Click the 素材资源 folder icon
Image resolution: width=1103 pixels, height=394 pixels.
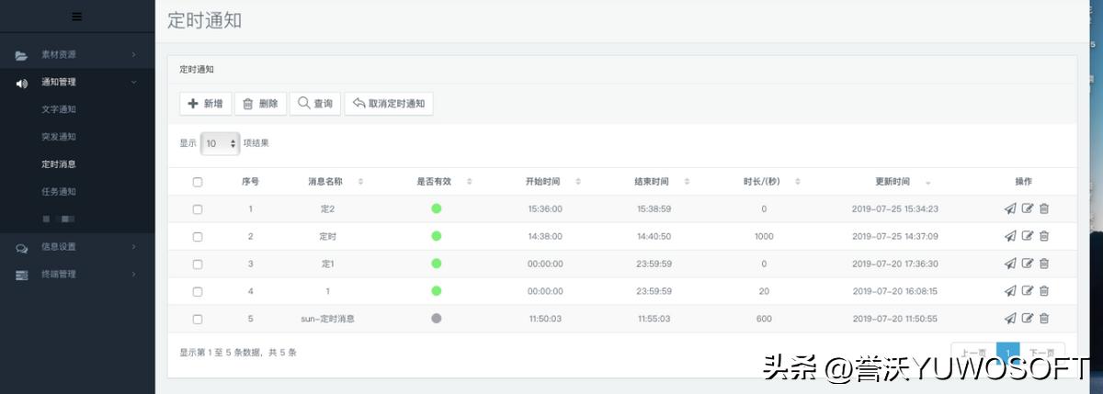[21, 55]
